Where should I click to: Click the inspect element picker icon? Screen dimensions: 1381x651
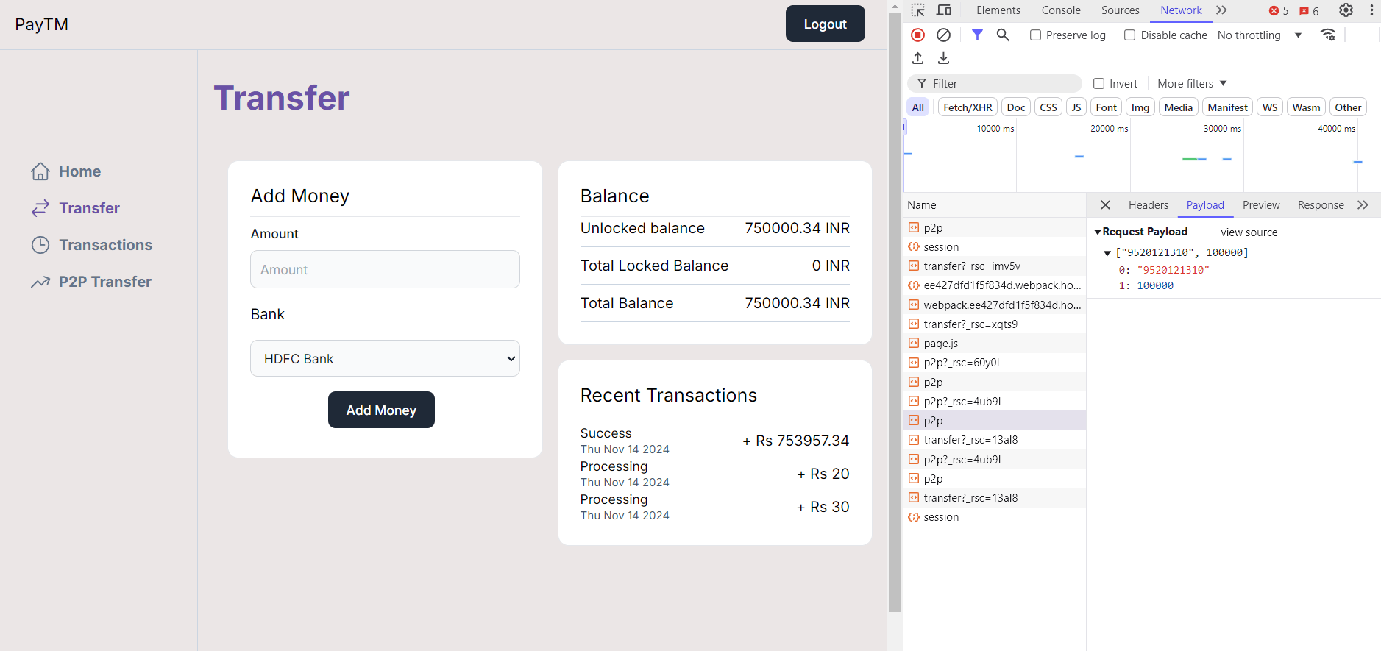tap(917, 10)
